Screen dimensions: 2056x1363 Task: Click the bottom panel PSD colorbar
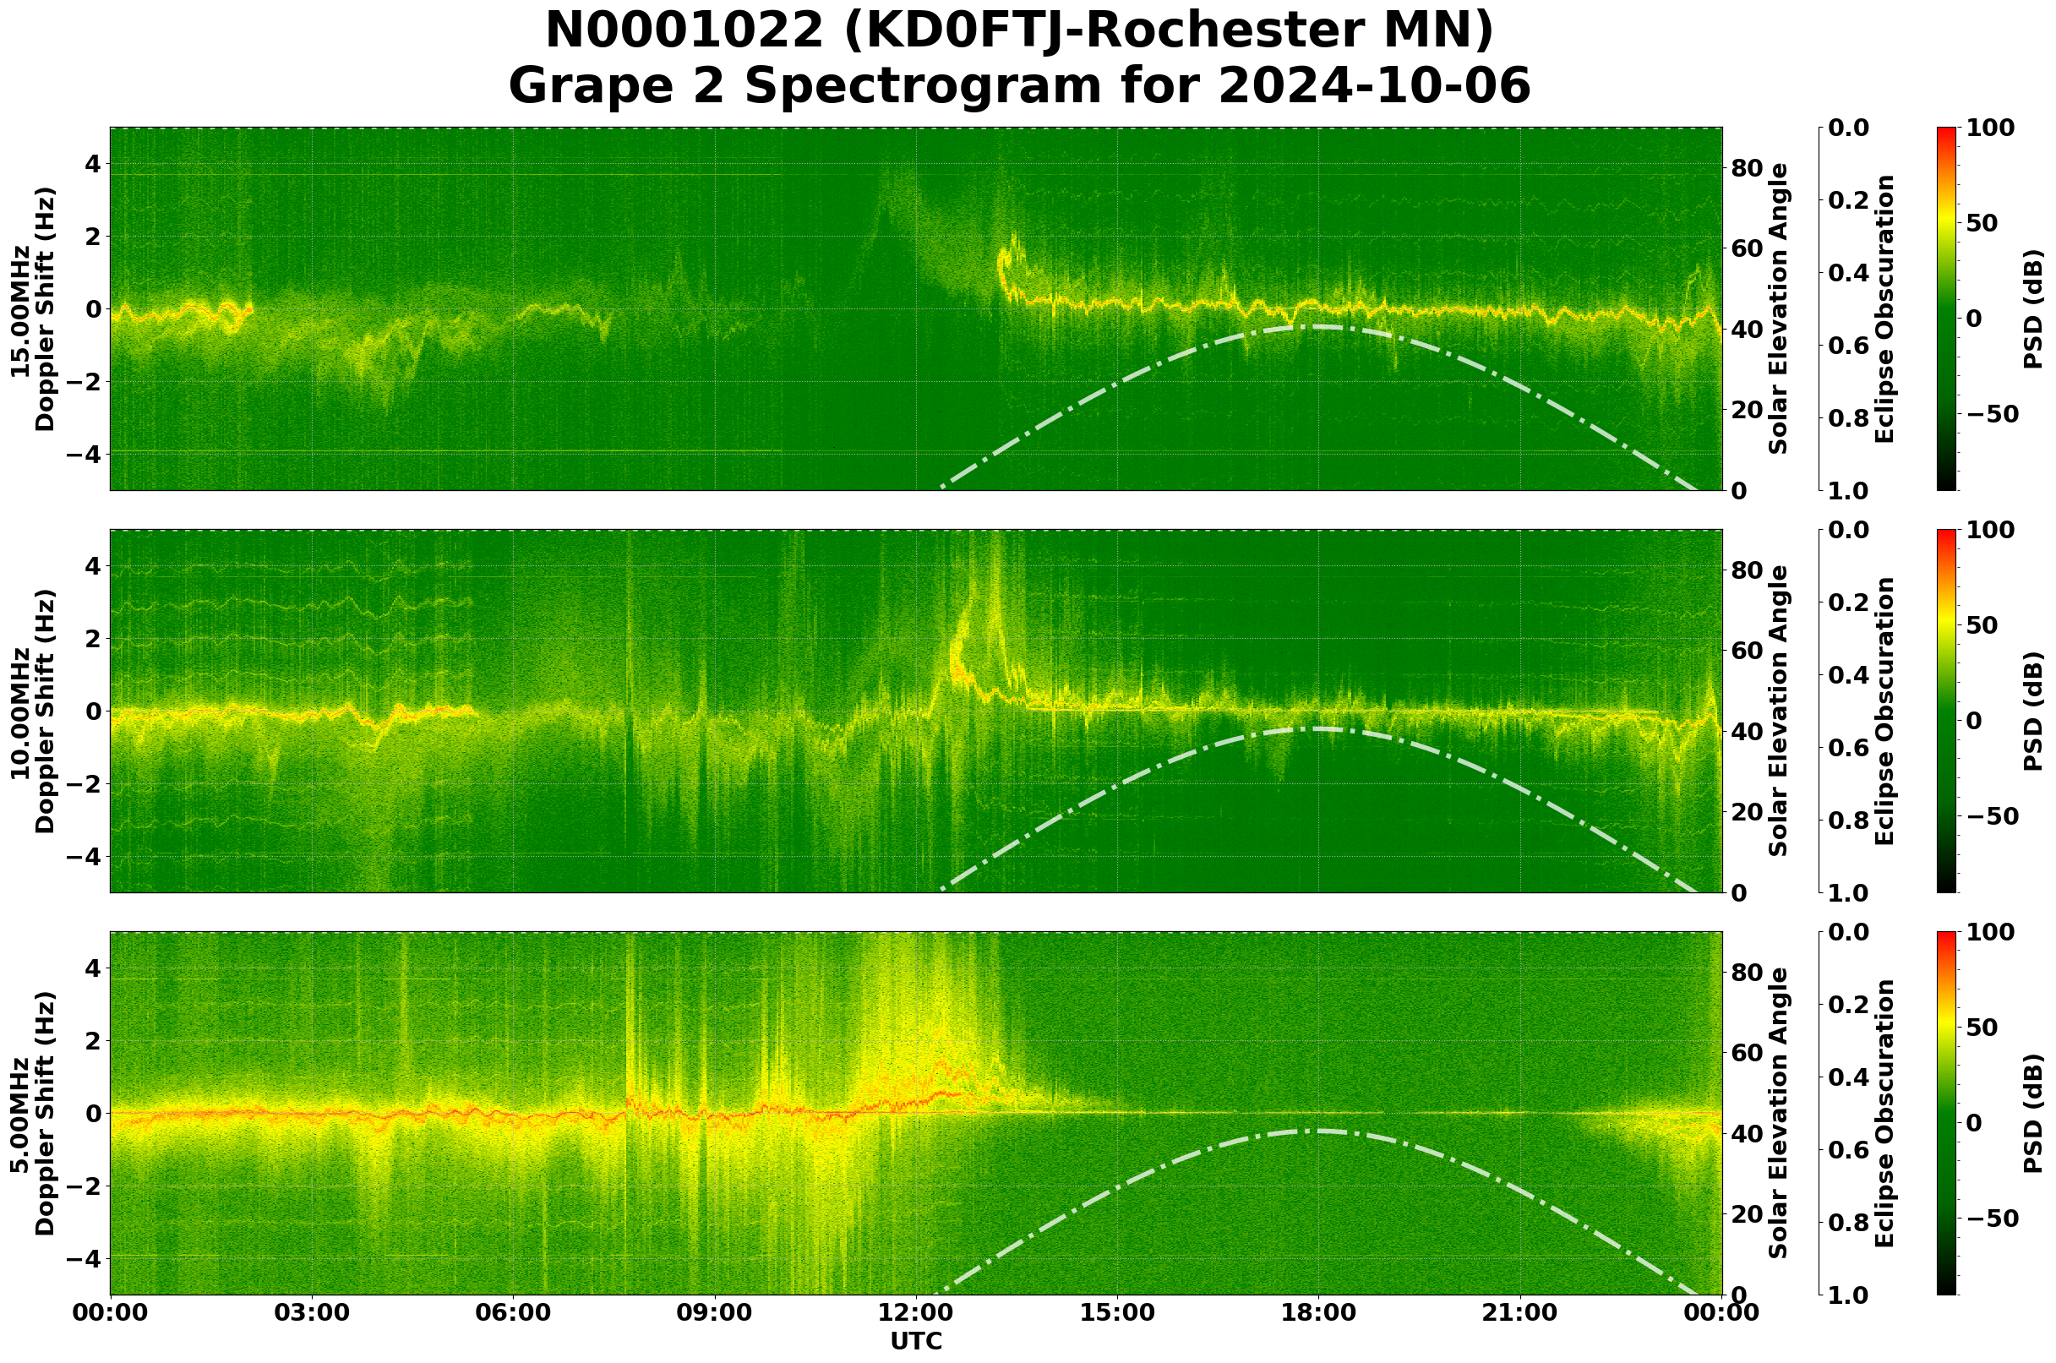1947,1114
